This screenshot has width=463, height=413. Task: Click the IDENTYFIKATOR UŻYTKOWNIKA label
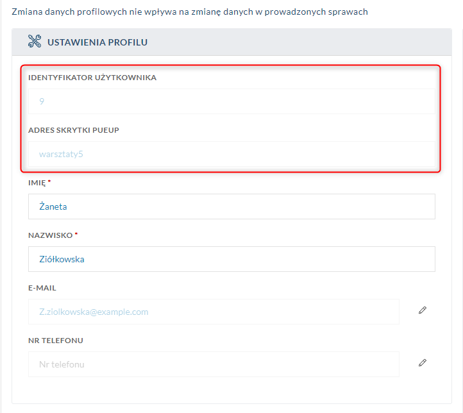tap(92, 78)
